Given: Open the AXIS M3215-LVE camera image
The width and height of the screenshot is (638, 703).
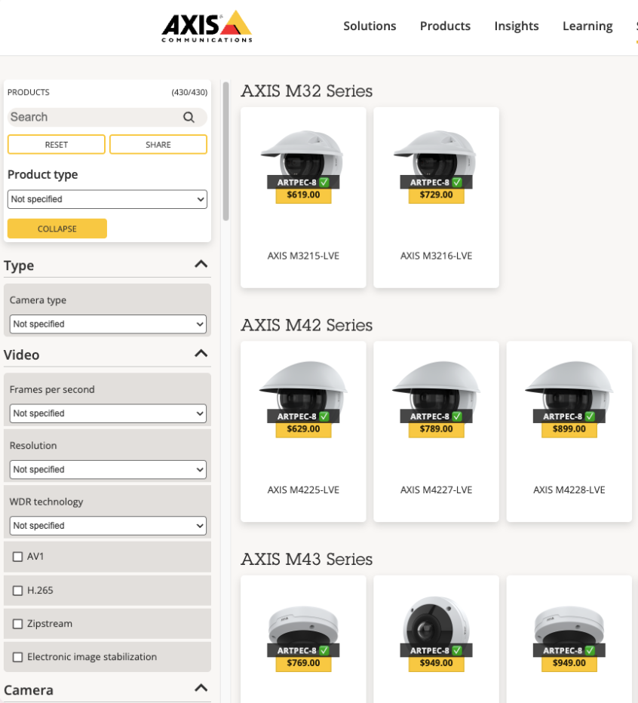Looking at the screenshot, I should coord(303,152).
